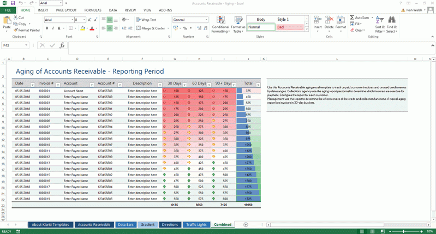The height and width of the screenshot is (234, 436).
Task: Toggle Wrap Text for selected cells
Action: coord(146,20)
